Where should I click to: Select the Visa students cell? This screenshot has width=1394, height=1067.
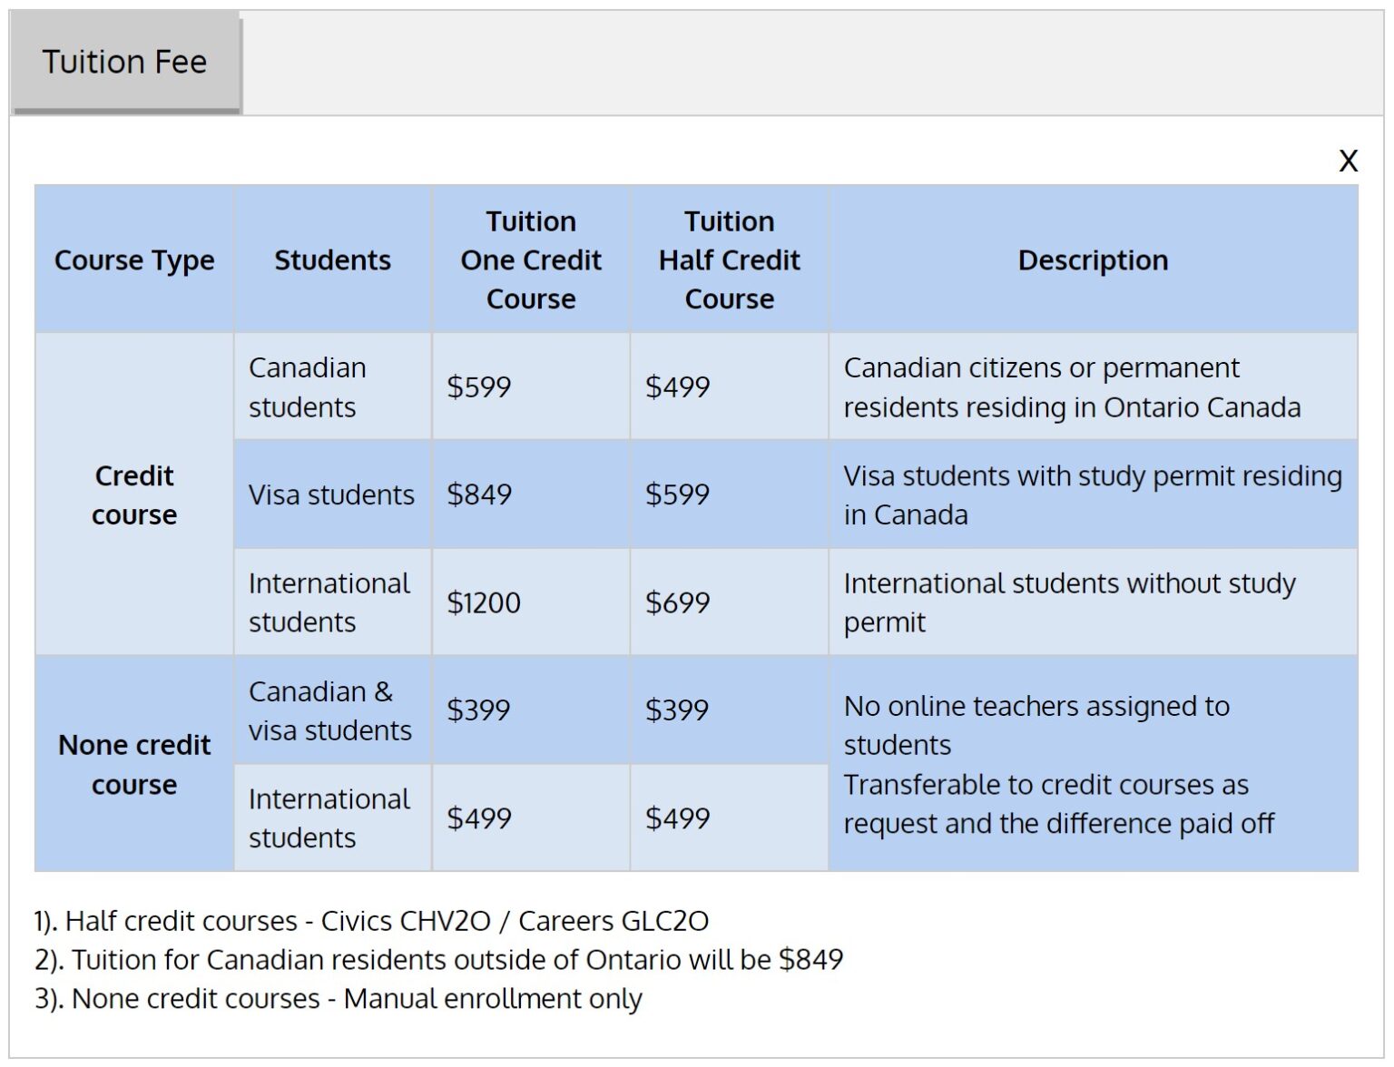(332, 494)
